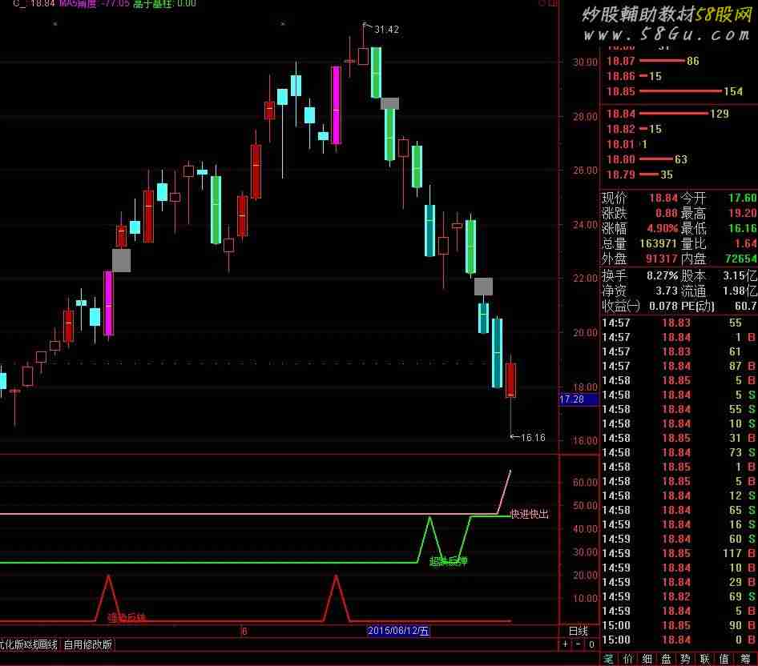This screenshot has height=666, width=758.
Task: Select the 联 linked tab
Action: [x=705, y=659]
